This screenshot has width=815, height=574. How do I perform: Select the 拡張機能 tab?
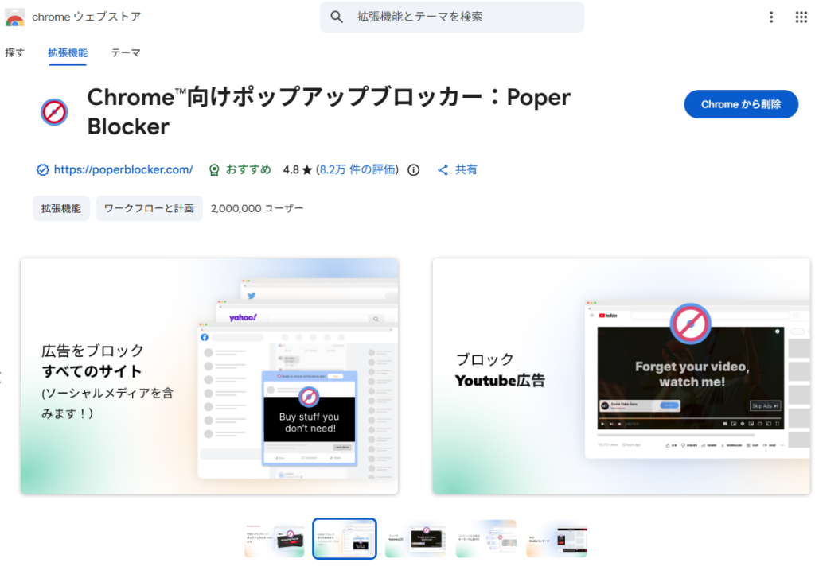click(x=68, y=53)
